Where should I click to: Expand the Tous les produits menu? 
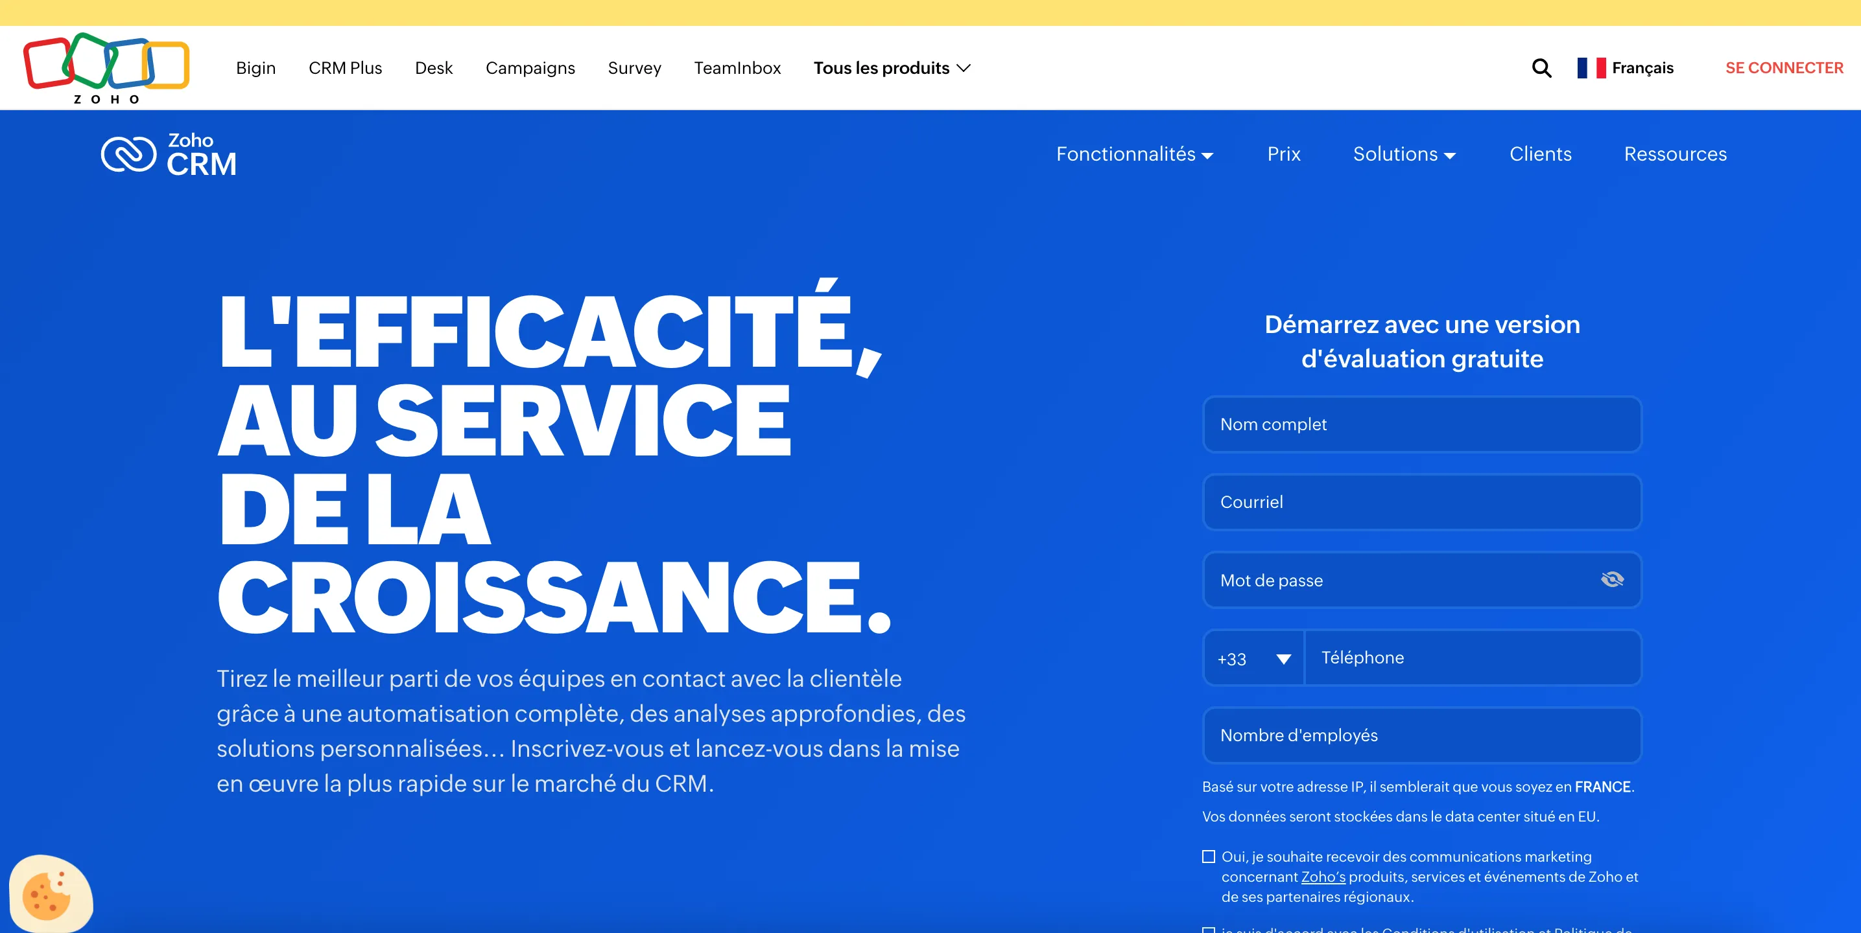pyautogui.click(x=892, y=68)
